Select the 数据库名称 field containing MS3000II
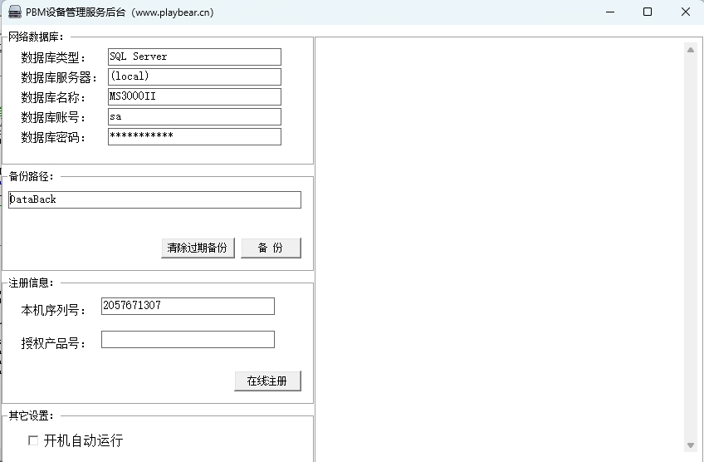This screenshot has height=462, width=704. (194, 96)
